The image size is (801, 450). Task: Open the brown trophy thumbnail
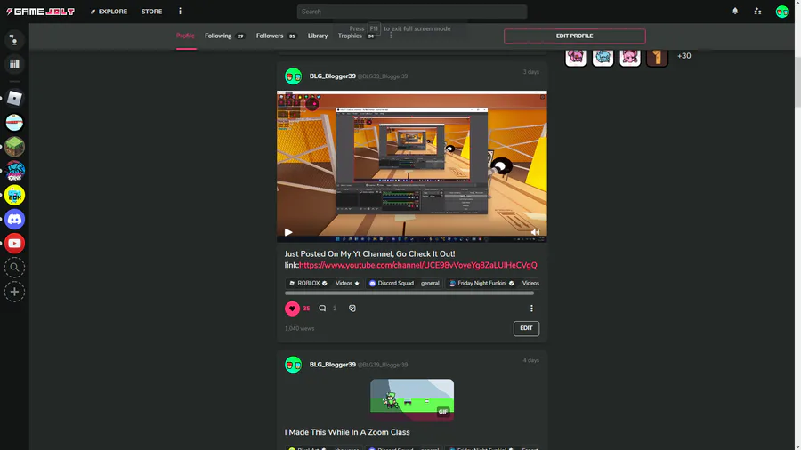pos(657,56)
